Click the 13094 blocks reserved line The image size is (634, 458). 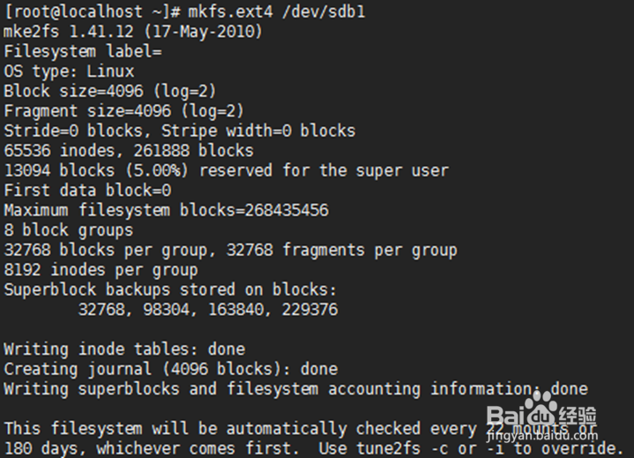tap(226, 170)
